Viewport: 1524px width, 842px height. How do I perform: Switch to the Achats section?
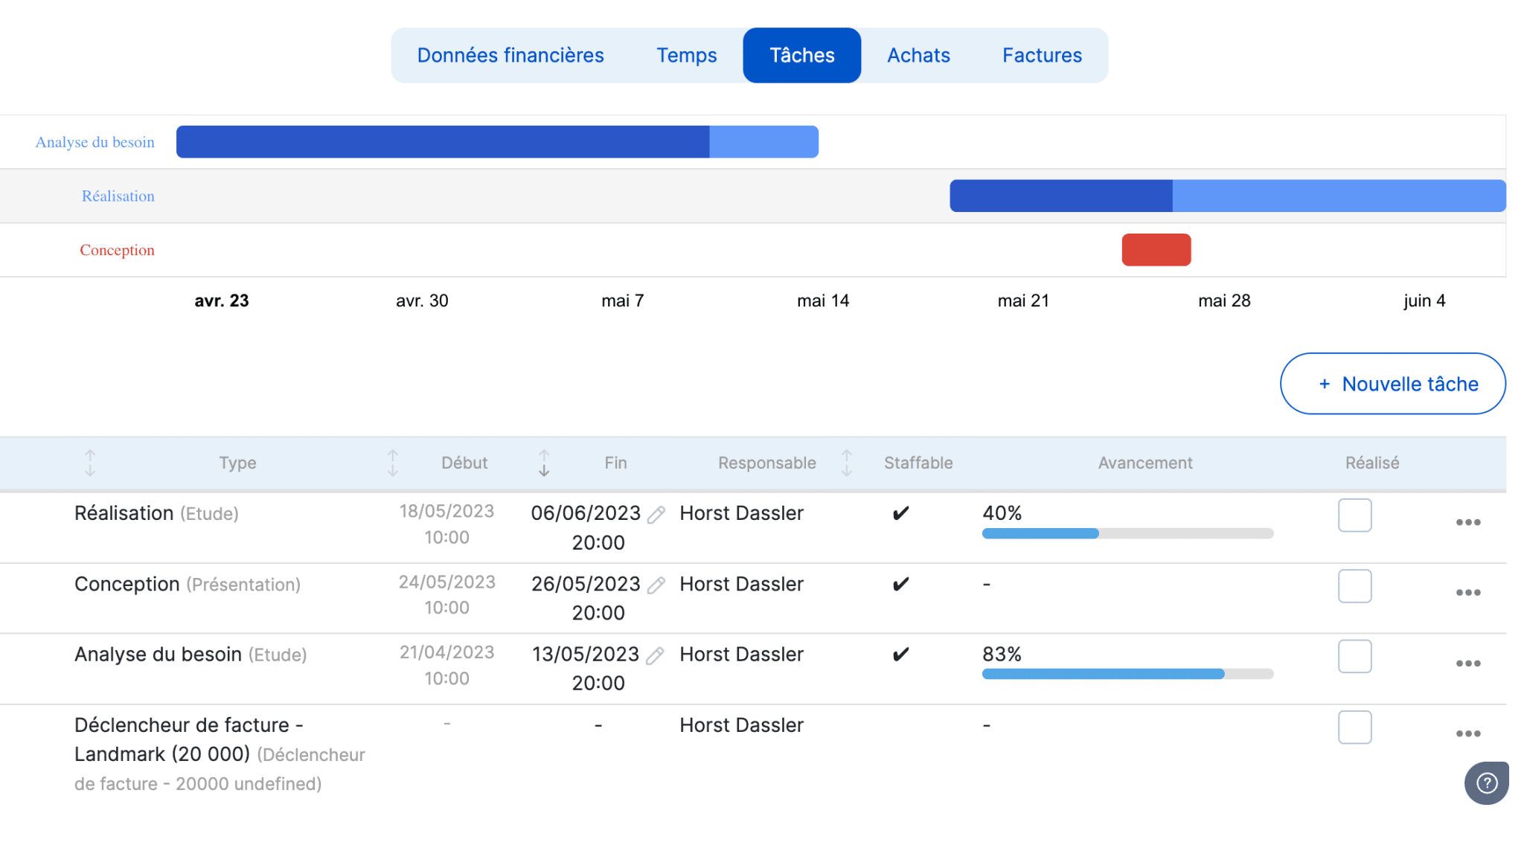918,54
